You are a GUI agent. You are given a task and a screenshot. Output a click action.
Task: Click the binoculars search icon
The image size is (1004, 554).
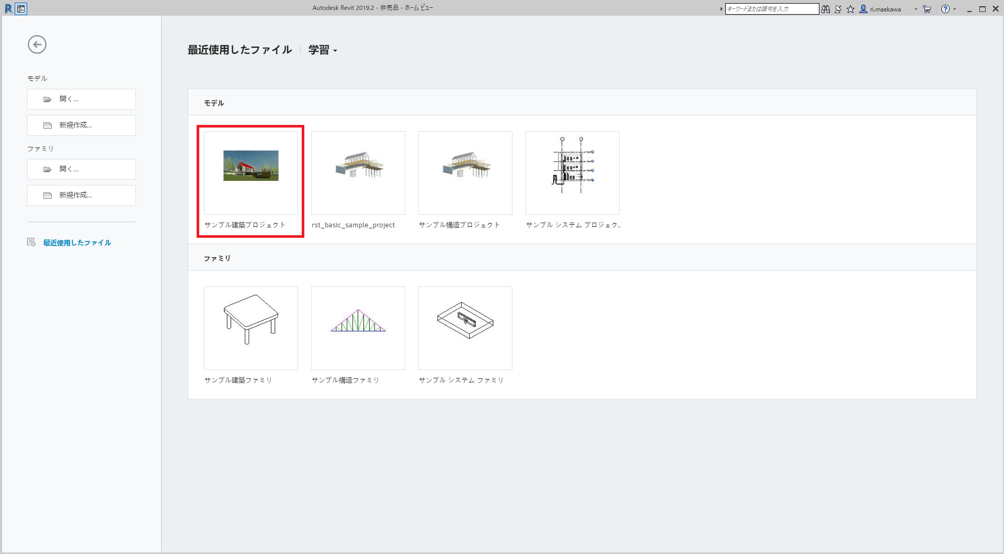pos(825,9)
